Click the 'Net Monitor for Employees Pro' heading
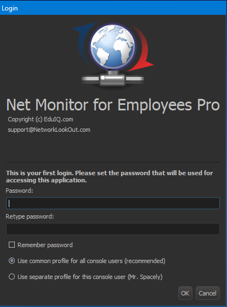This screenshot has height=307, width=227. coord(113,105)
